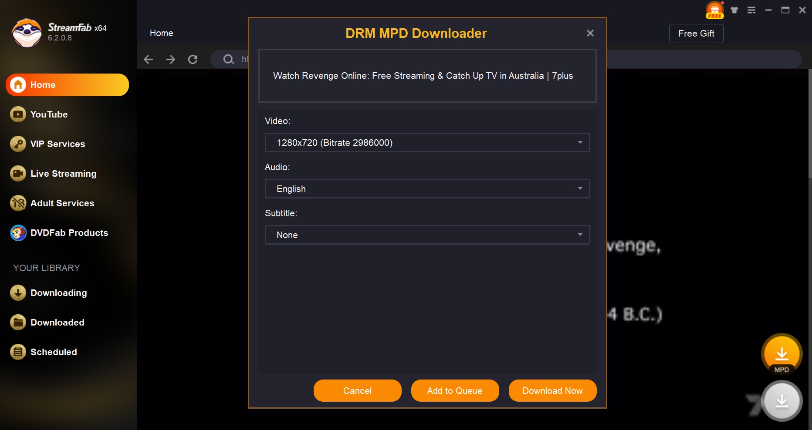The width and height of the screenshot is (812, 430).
Task: Open the hamburger menu icon
Action: tap(751, 10)
